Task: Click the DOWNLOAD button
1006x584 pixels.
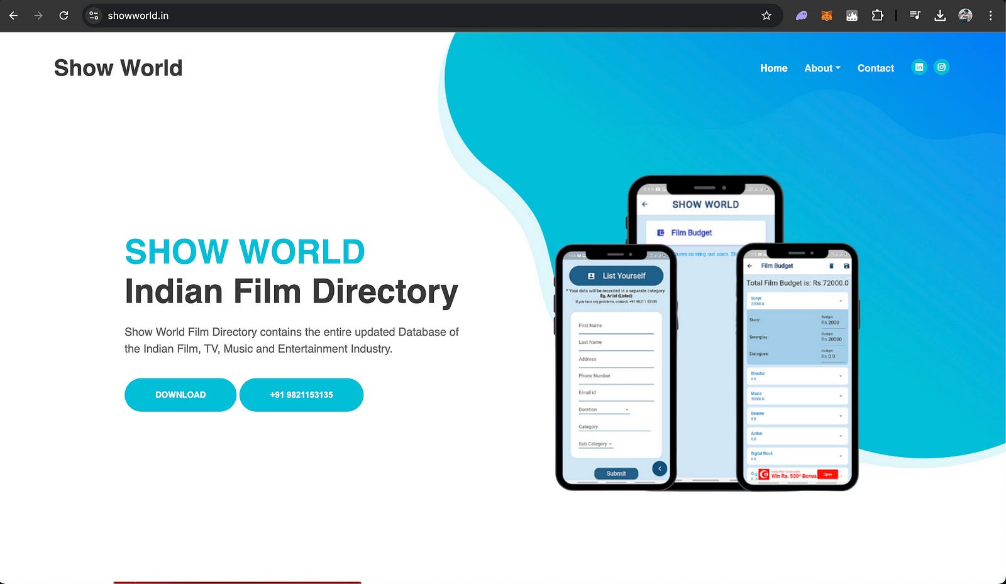Action: click(180, 395)
